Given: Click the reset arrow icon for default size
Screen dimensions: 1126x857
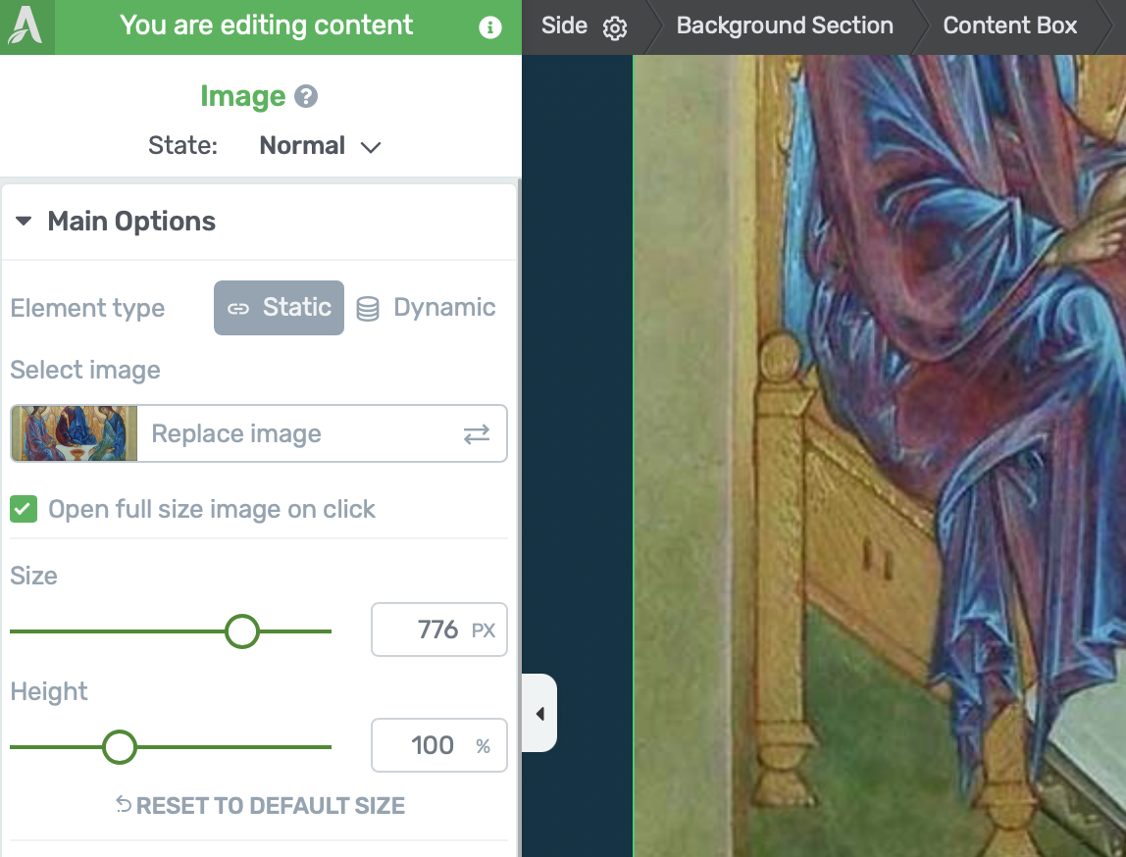Looking at the screenshot, I should (124, 805).
